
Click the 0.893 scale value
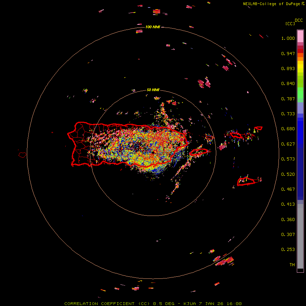tap(288, 68)
